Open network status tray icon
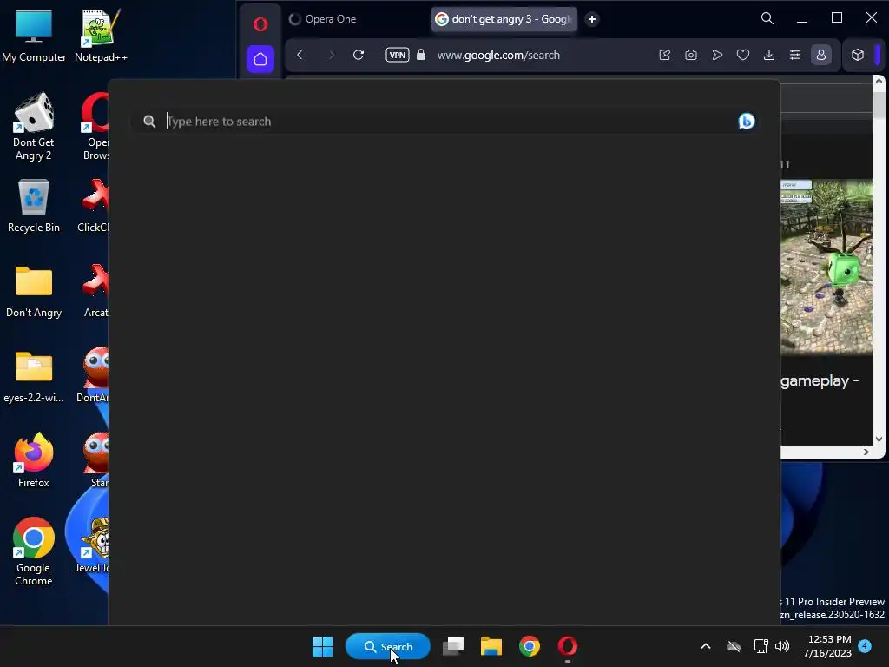 click(761, 646)
